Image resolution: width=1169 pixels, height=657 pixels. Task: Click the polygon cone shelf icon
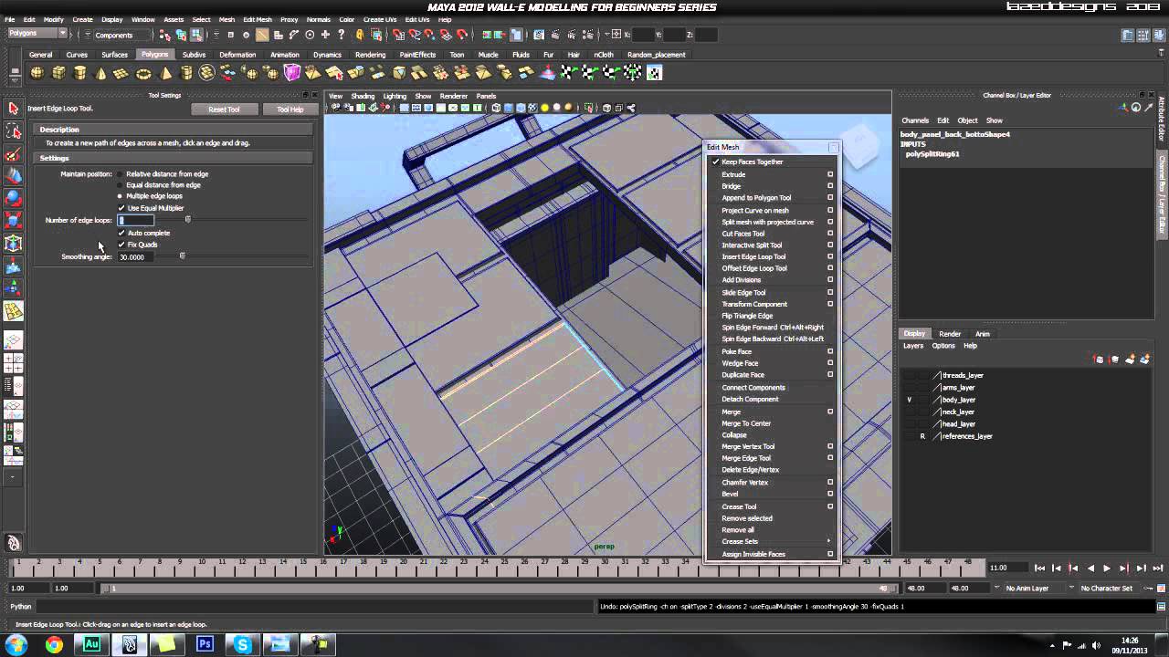click(x=101, y=73)
